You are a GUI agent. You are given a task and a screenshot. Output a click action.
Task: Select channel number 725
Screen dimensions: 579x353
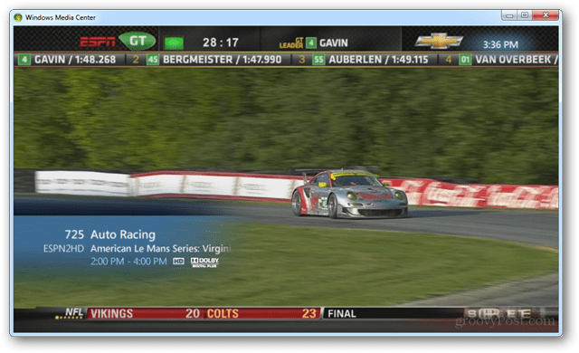(74, 234)
